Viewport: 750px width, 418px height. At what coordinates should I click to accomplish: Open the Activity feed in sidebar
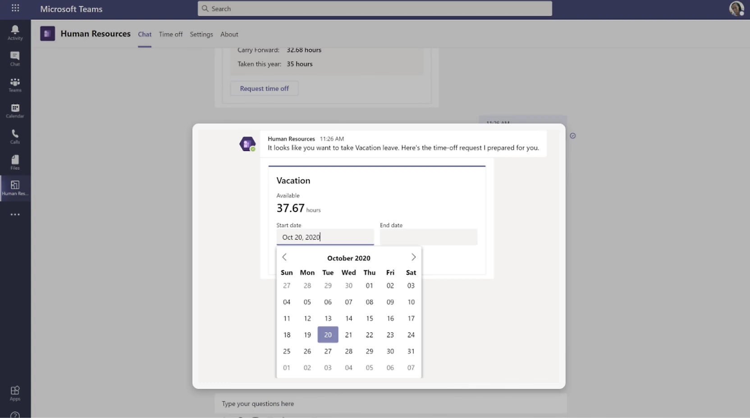(15, 32)
